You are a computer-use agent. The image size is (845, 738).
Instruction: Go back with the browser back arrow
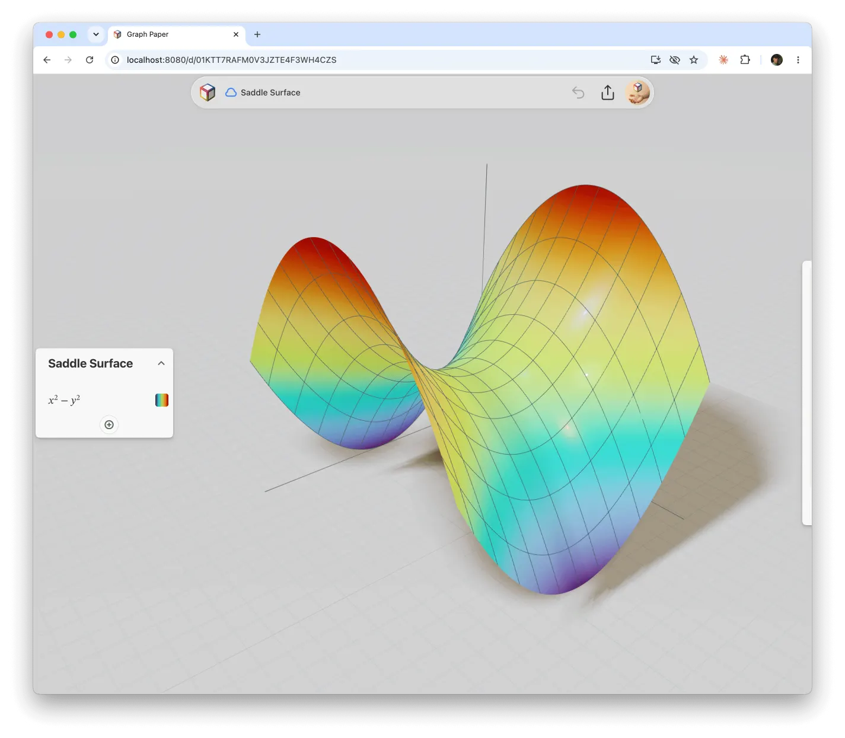47,60
